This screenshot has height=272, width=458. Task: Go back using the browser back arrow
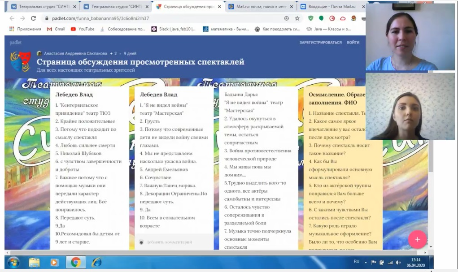coord(12,18)
